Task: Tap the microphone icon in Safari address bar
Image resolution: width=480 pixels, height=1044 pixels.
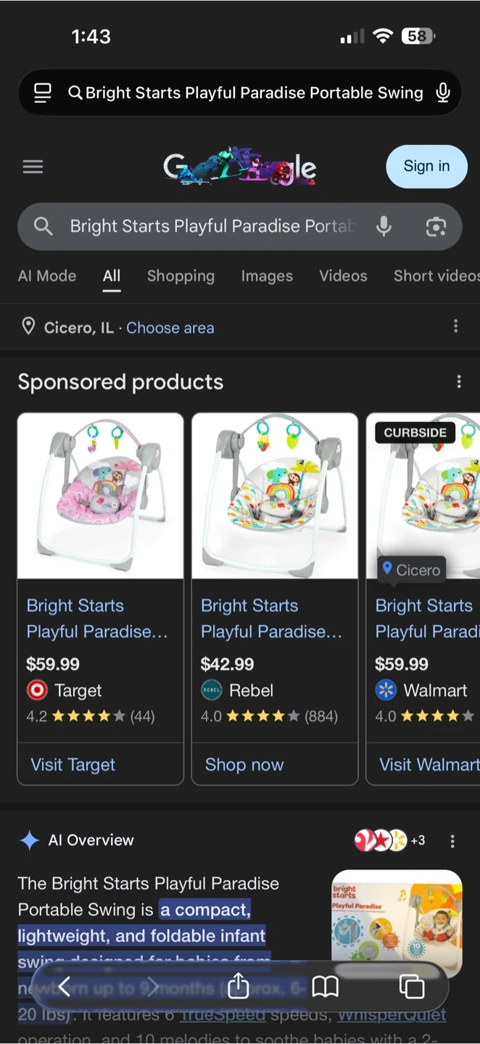Action: (443, 93)
